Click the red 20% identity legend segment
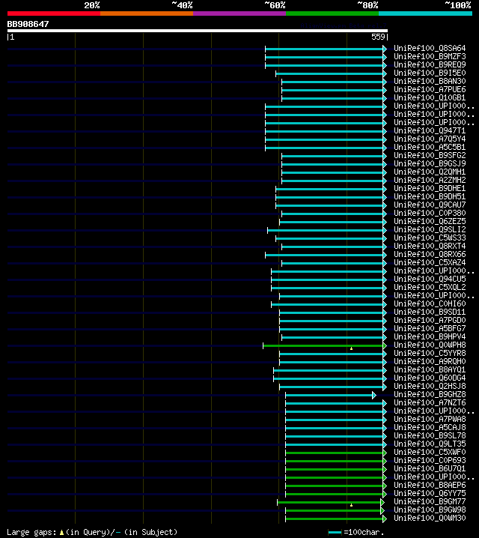The height and width of the screenshot is (538, 479). [54, 13]
